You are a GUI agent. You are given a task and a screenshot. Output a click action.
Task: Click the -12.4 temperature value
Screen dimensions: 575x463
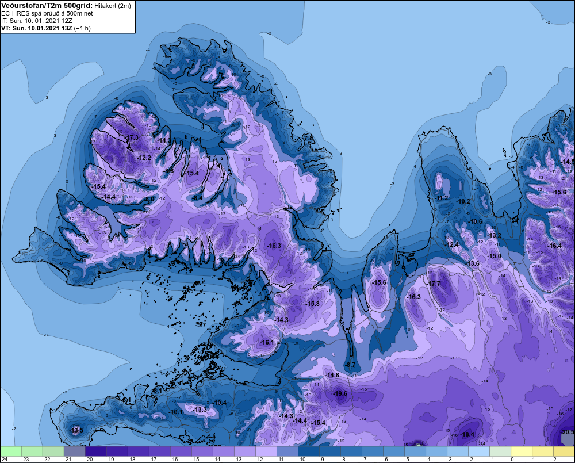452,244
